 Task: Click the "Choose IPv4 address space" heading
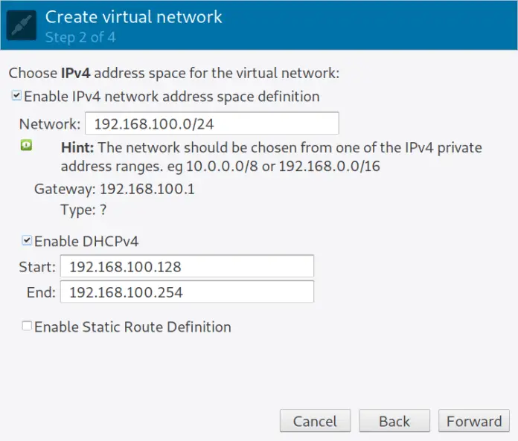coord(173,73)
